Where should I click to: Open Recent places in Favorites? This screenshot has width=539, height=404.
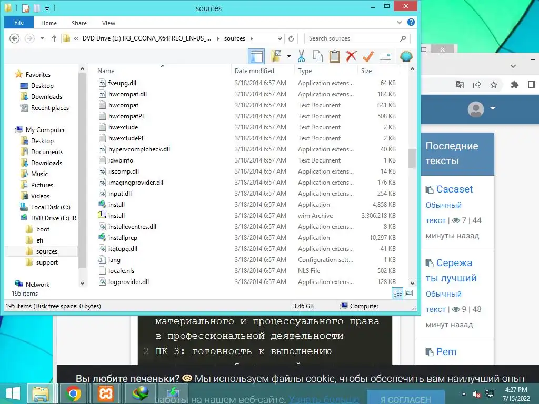[50, 107]
